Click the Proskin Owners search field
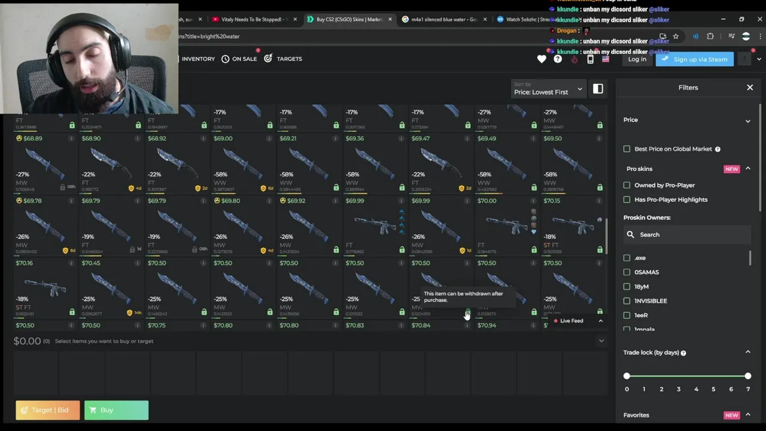 click(687, 235)
